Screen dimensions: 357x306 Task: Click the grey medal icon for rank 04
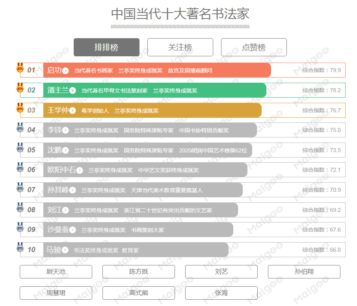click(20, 128)
